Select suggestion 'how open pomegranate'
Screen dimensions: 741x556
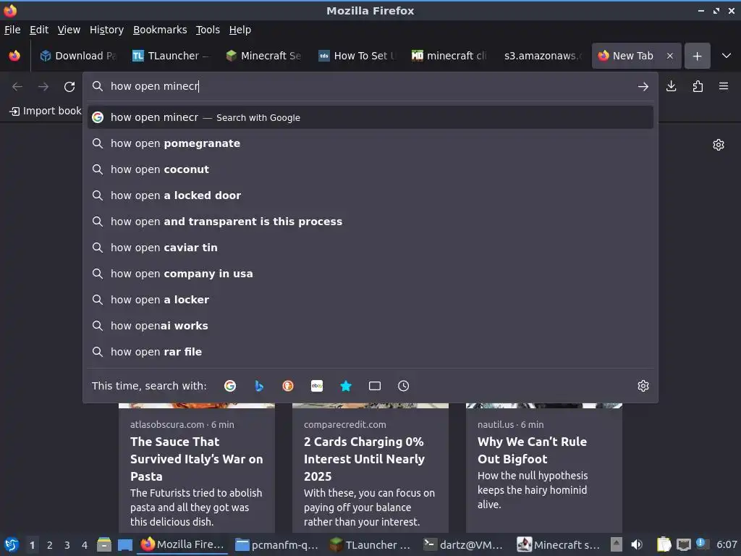pos(370,143)
